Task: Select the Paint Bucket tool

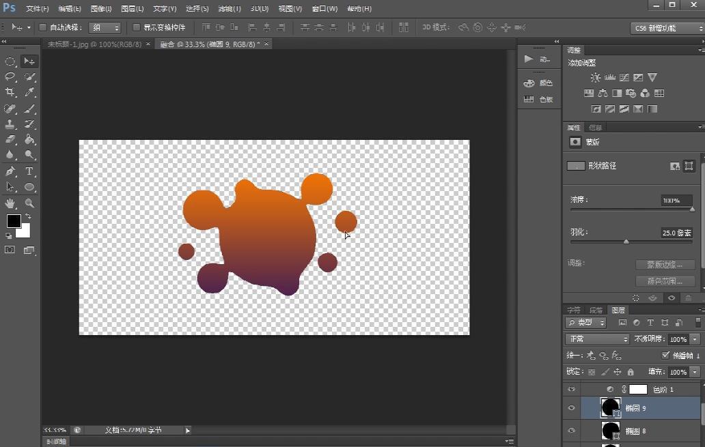Action: pyautogui.click(x=29, y=140)
